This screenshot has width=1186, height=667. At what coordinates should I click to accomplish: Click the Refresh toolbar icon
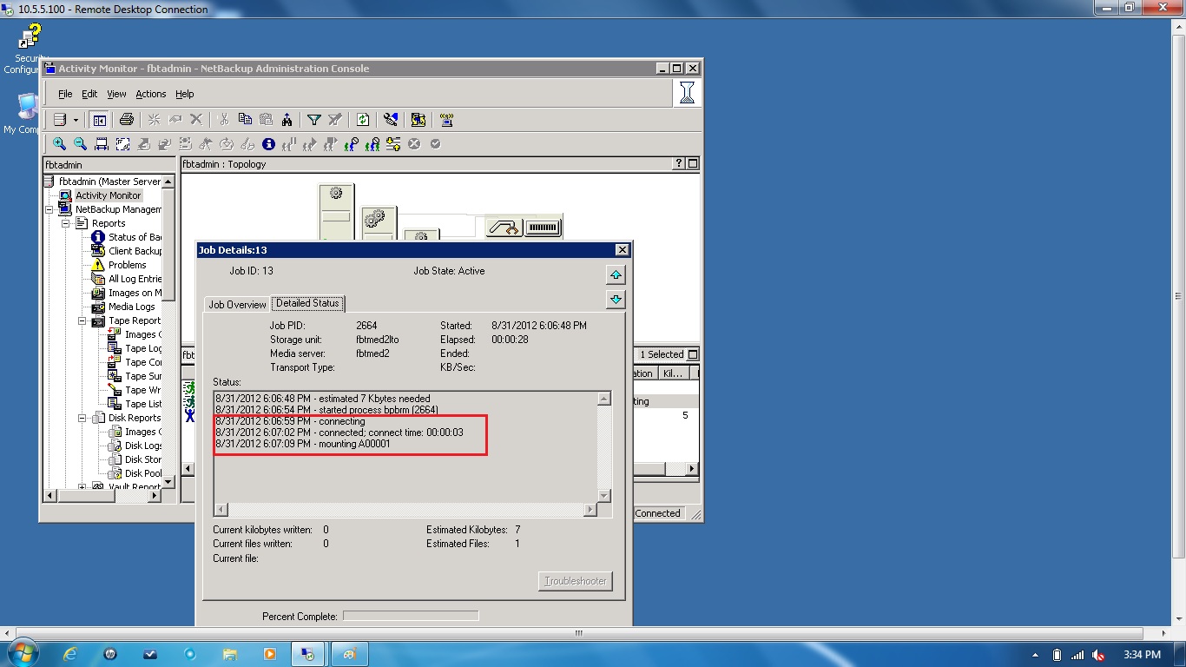362,119
